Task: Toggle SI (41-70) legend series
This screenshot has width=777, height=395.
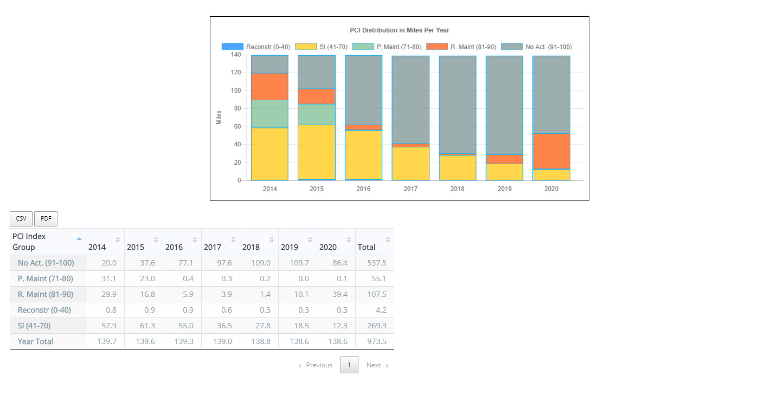Action: pyautogui.click(x=322, y=47)
